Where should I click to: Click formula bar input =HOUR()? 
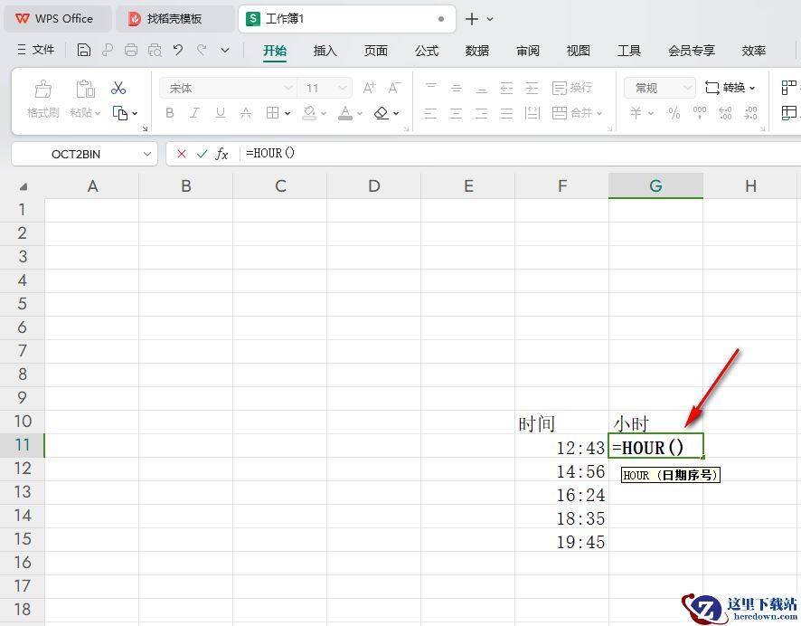[x=521, y=154]
